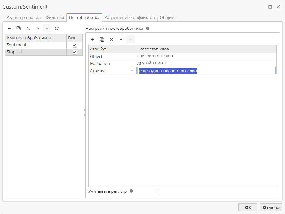Viewport: 285px width, 214px height.
Task: Move attribute row down in settings toolbar
Action: (130, 40)
